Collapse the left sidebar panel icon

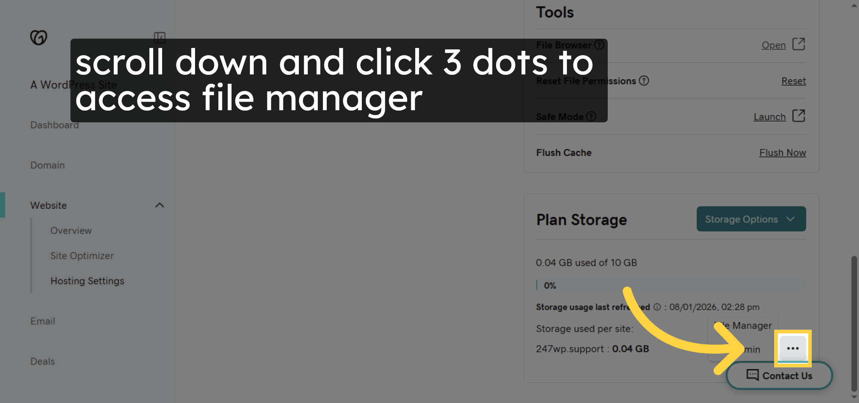(x=160, y=37)
